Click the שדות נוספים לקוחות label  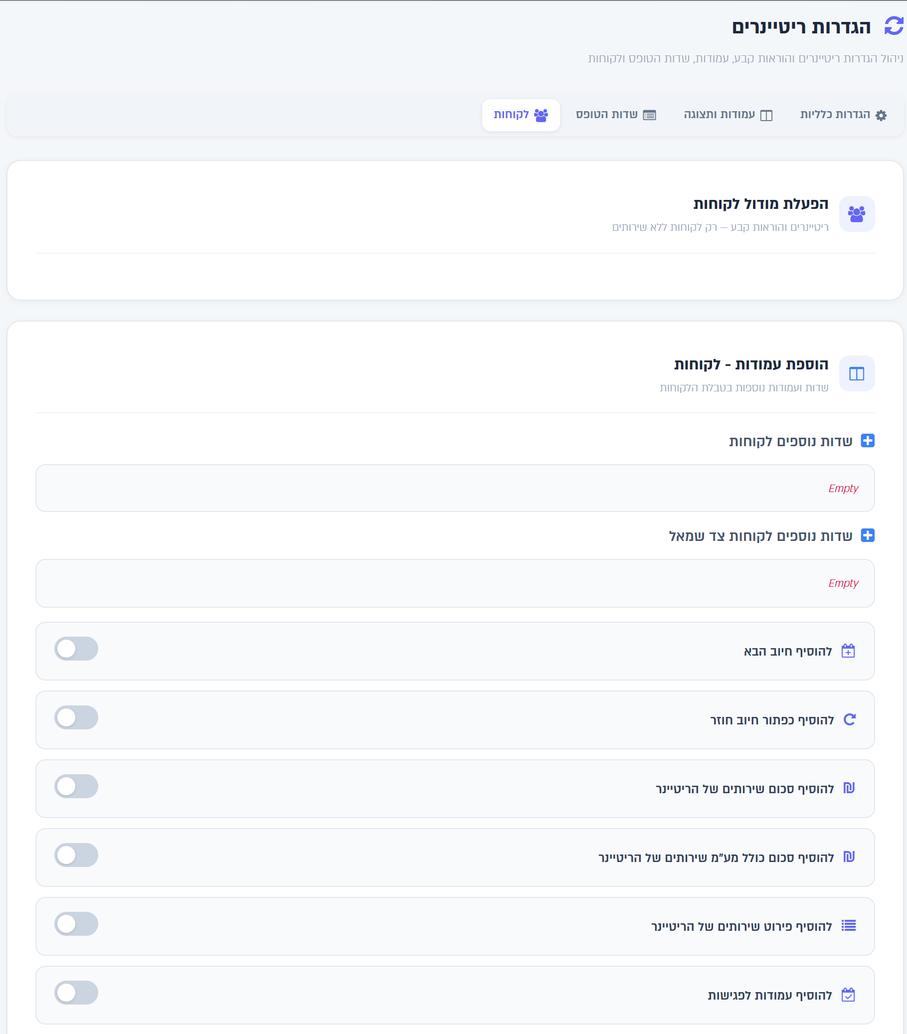(x=791, y=441)
